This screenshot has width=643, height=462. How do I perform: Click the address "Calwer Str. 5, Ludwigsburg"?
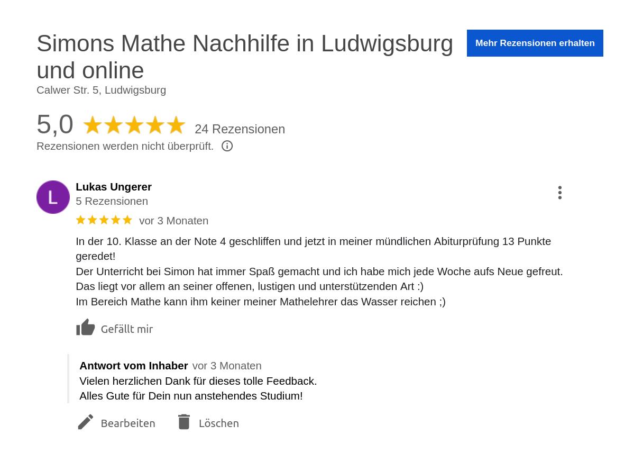coord(101,90)
